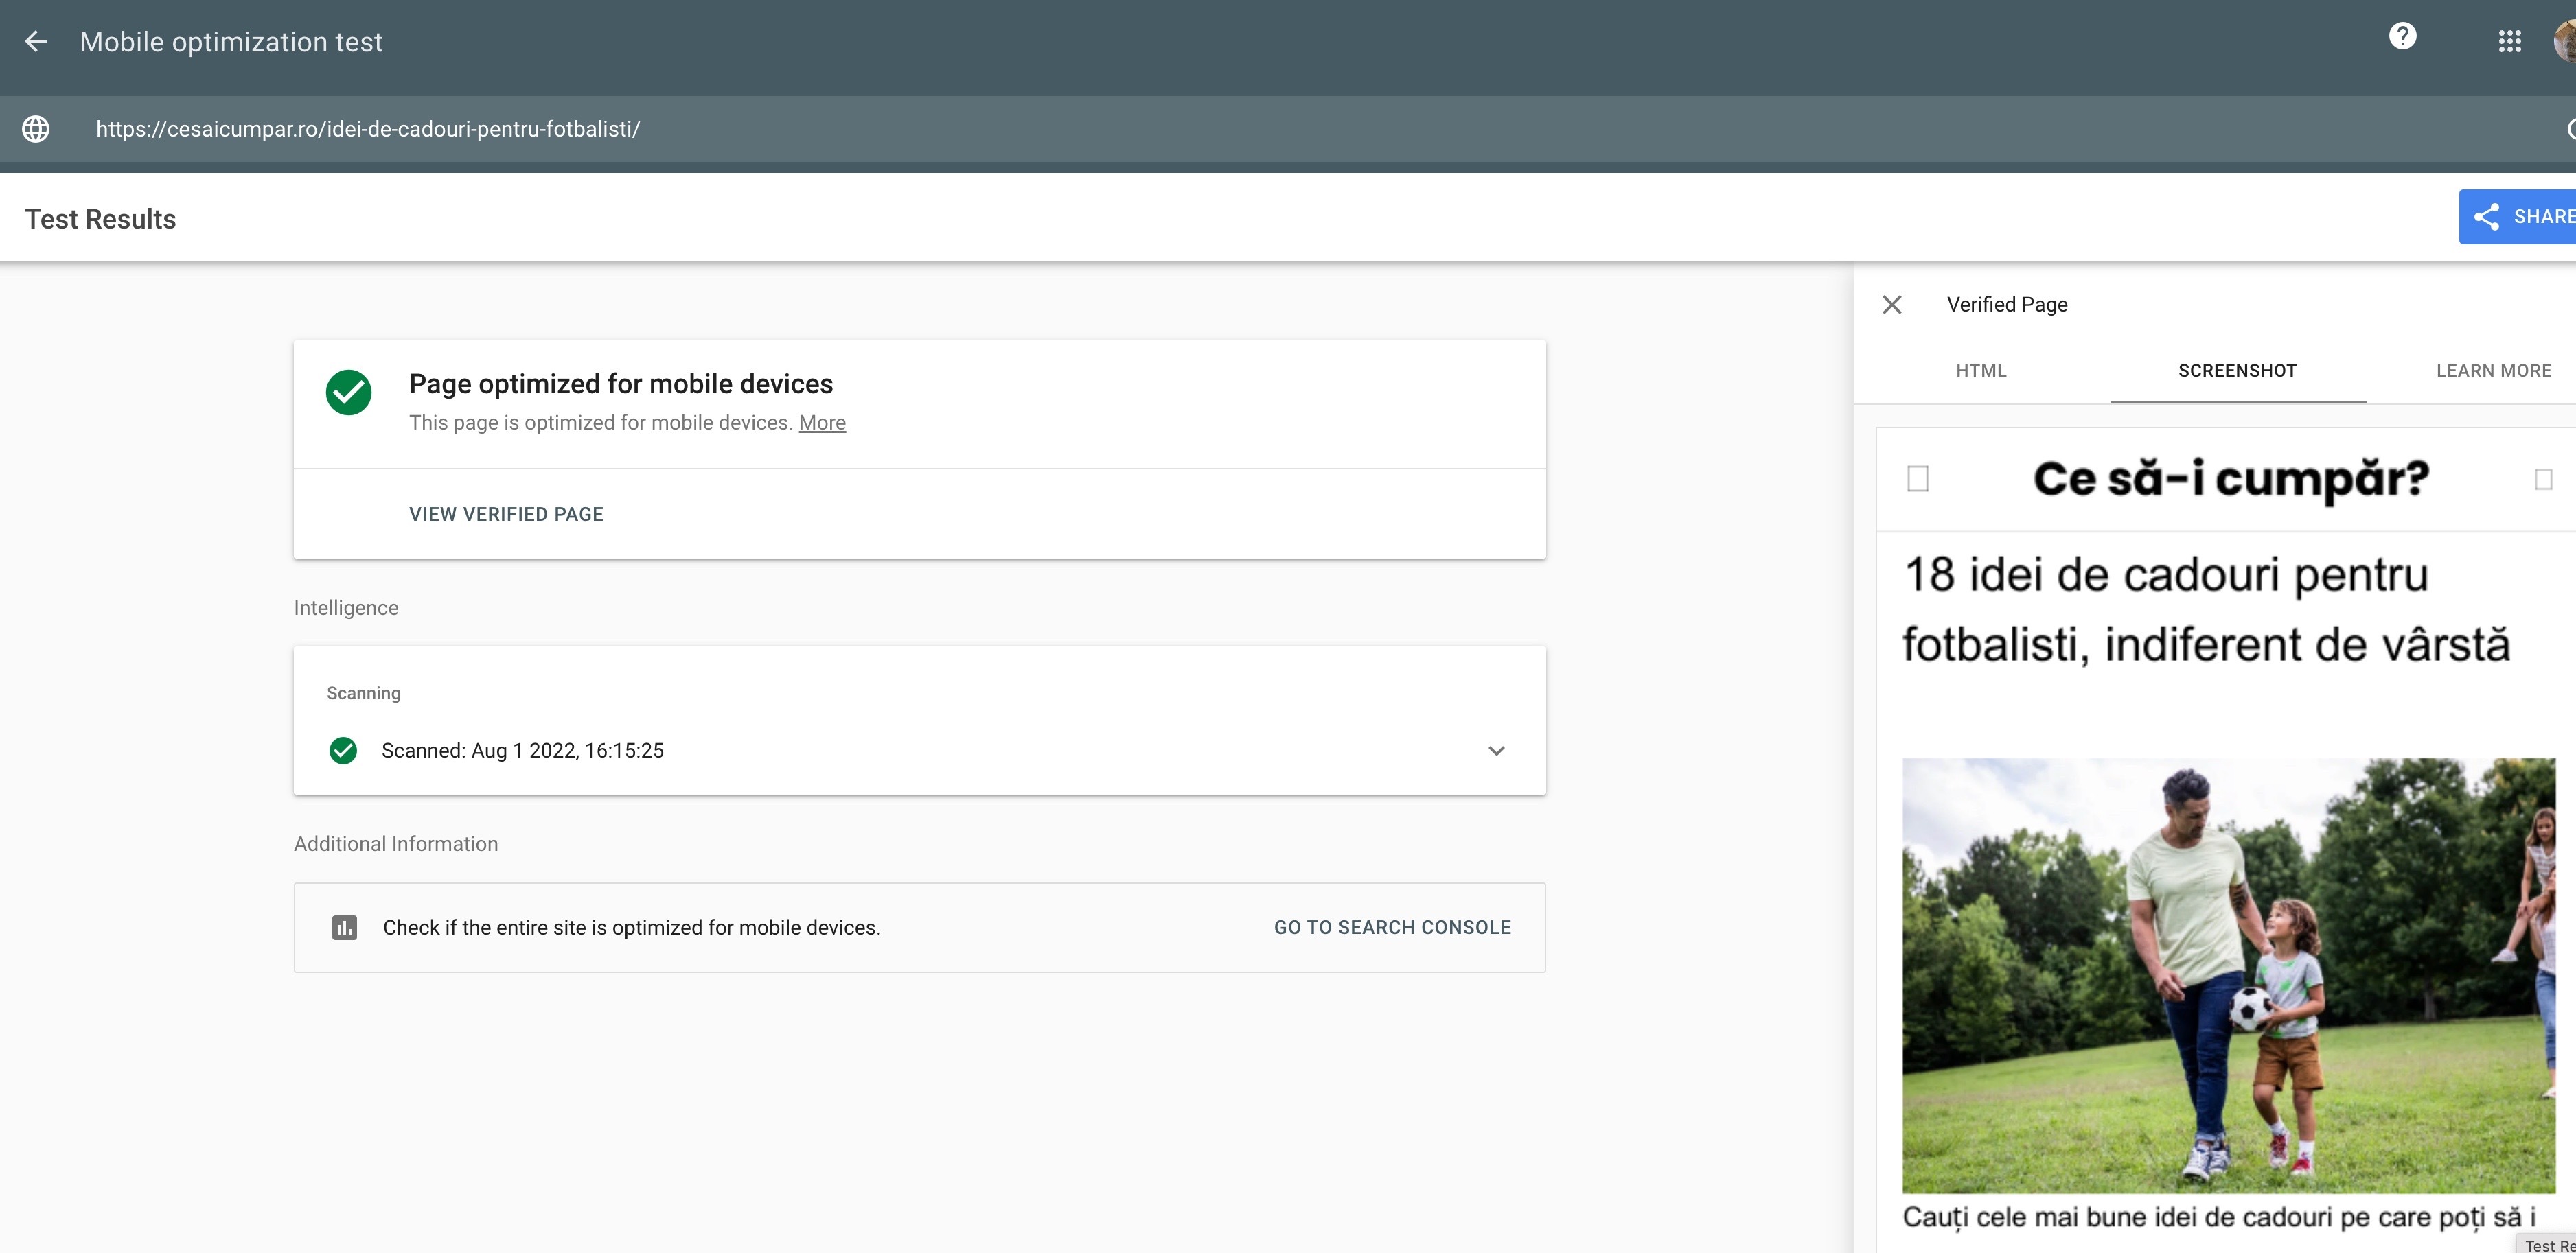This screenshot has height=1253, width=2576.
Task: Select the SCREENSHOT tab
Action: coord(2237,371)
